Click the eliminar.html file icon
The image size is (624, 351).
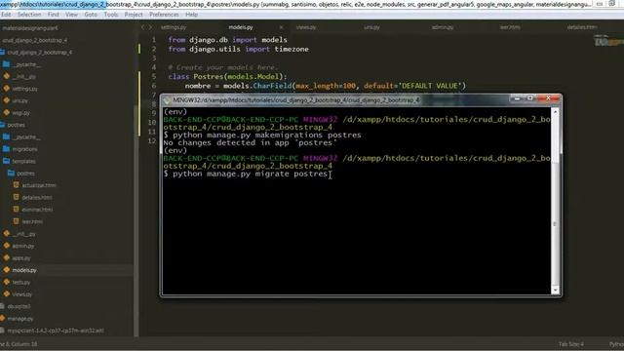point(16,209)
